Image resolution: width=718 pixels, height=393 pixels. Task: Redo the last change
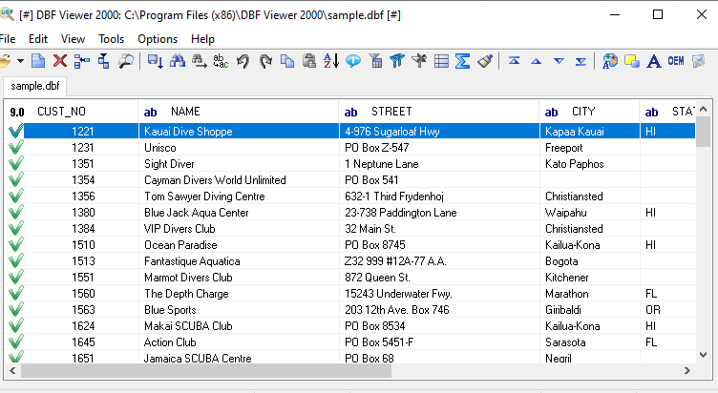pyautogui.click(x=265, y=61)
